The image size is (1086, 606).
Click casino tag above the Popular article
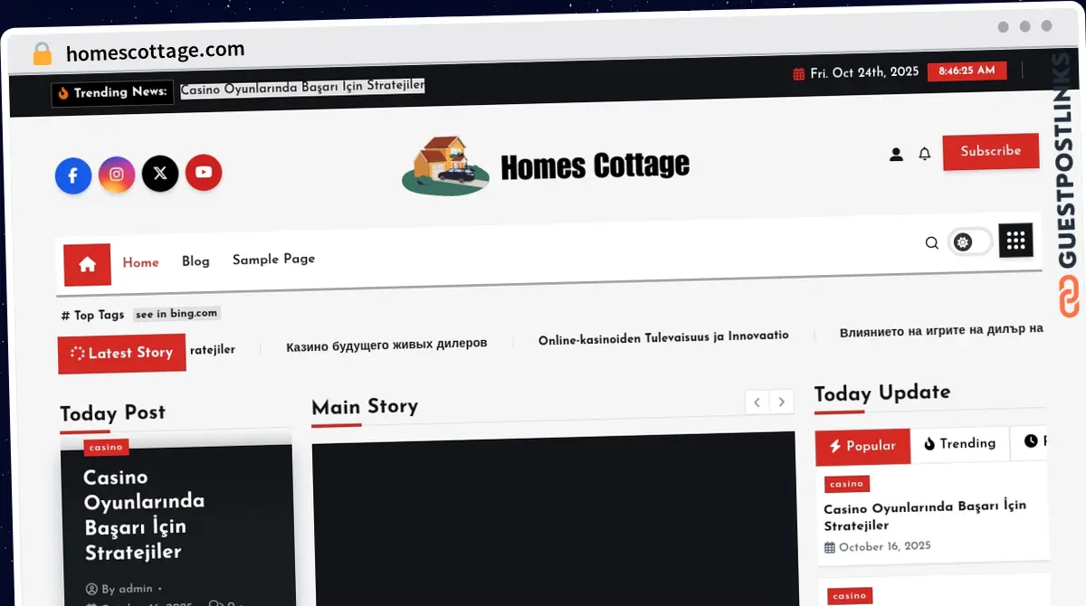[847, 484]
